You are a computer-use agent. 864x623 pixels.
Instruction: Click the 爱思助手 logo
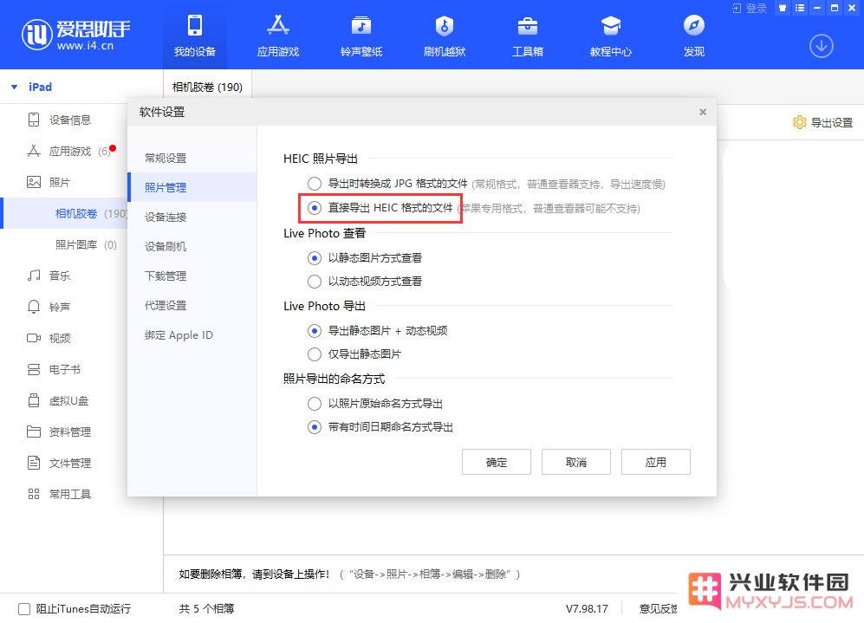pyautogui.click(x=75, y=34)
